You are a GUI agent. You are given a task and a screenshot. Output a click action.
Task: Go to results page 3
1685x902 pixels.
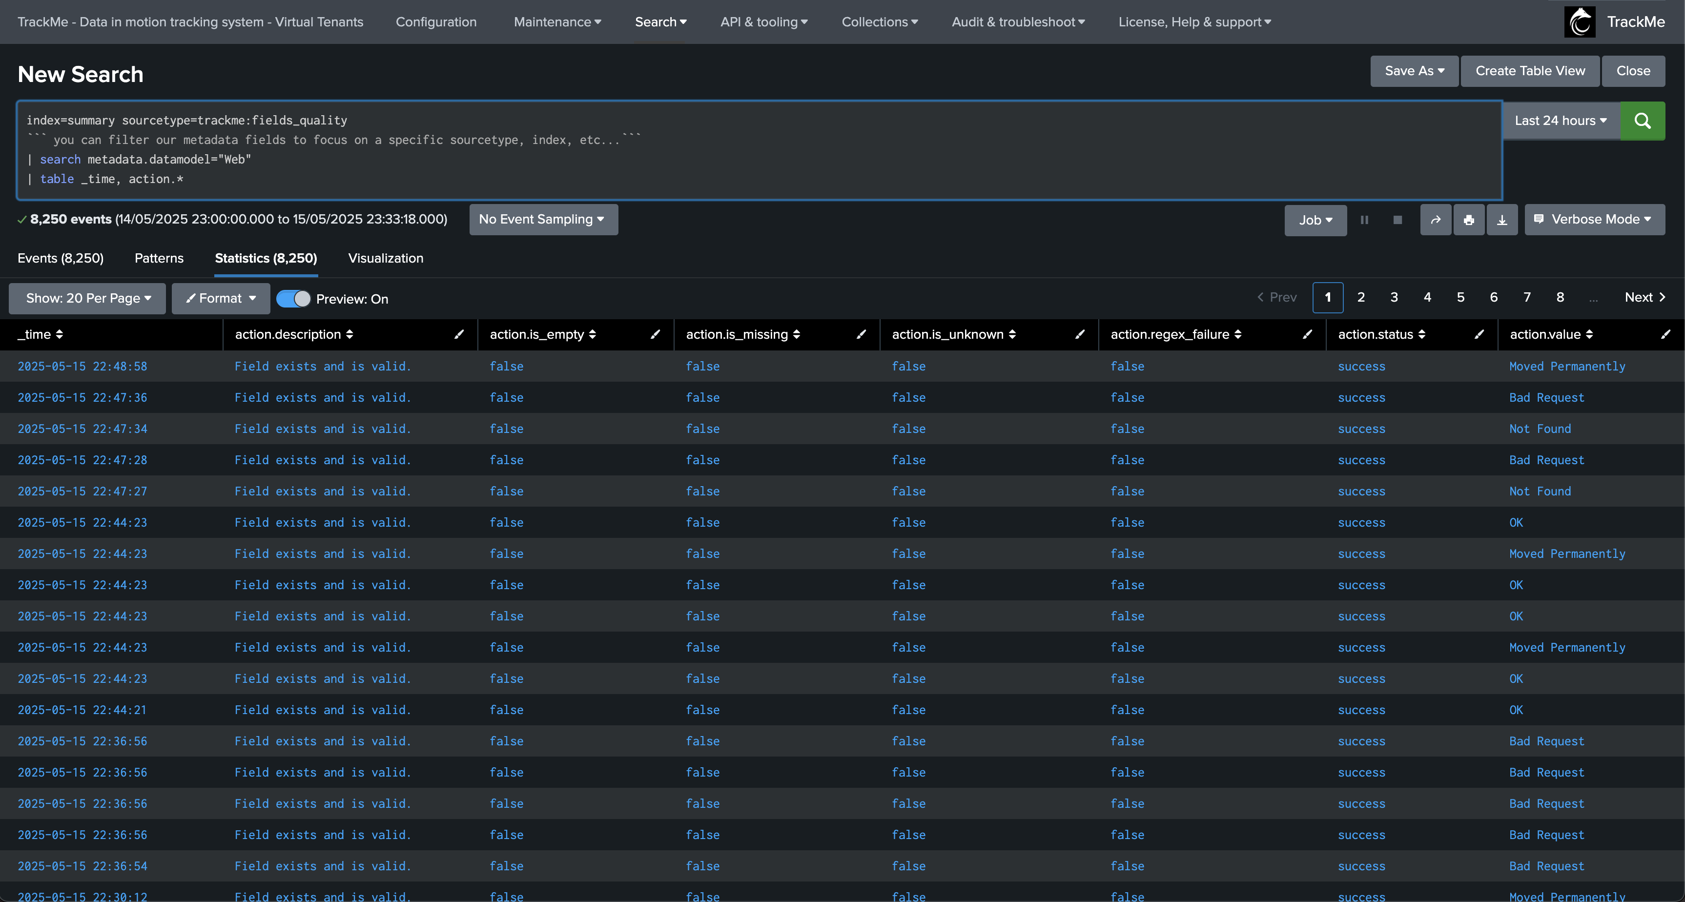coord(1394,297)
